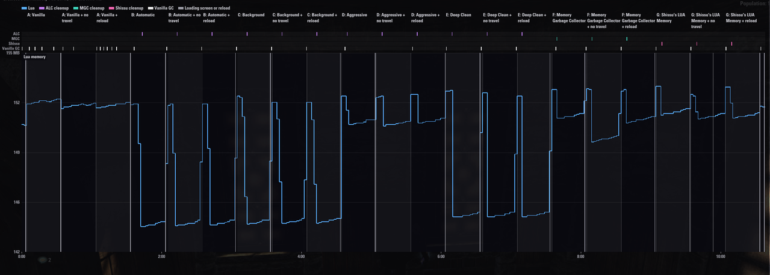Click the 'A: Vanilla' phase label
Image resolution: width=770 pixels, height=275 pixels.
pyautogui.click(x=36, y=15)
